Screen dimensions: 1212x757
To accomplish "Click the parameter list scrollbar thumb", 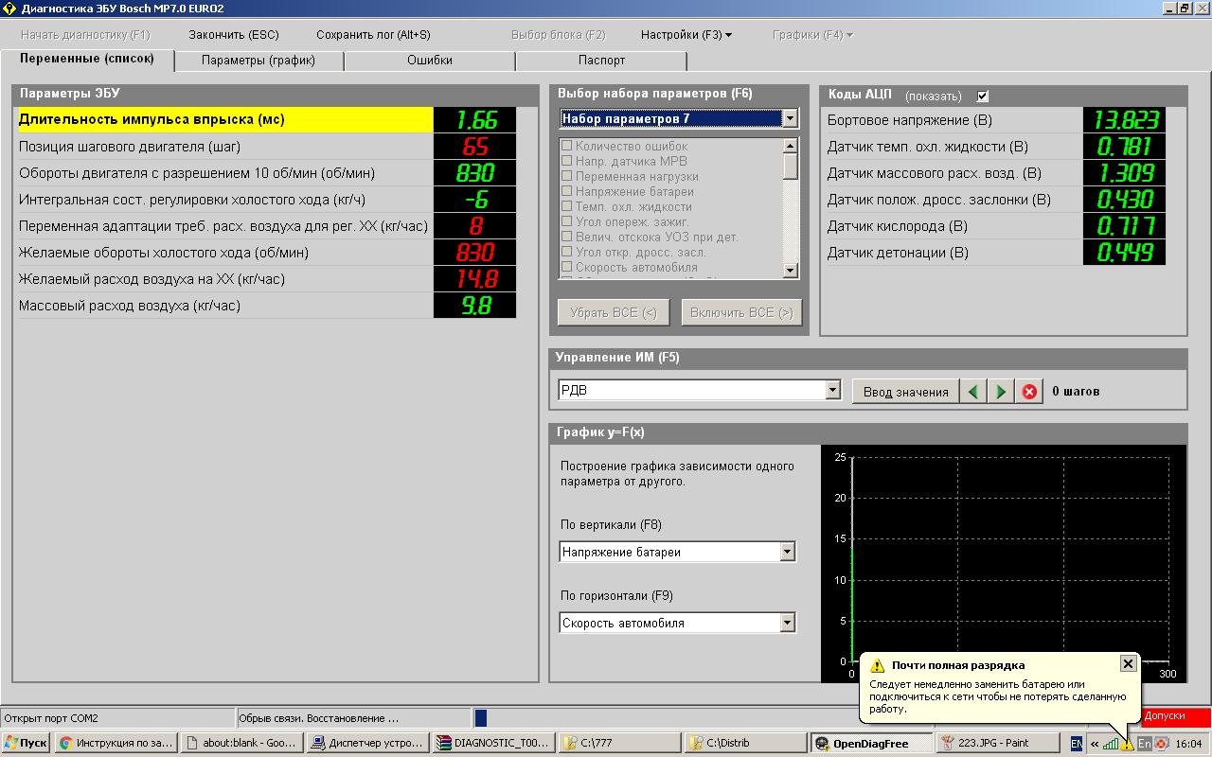I will (791, 166).
